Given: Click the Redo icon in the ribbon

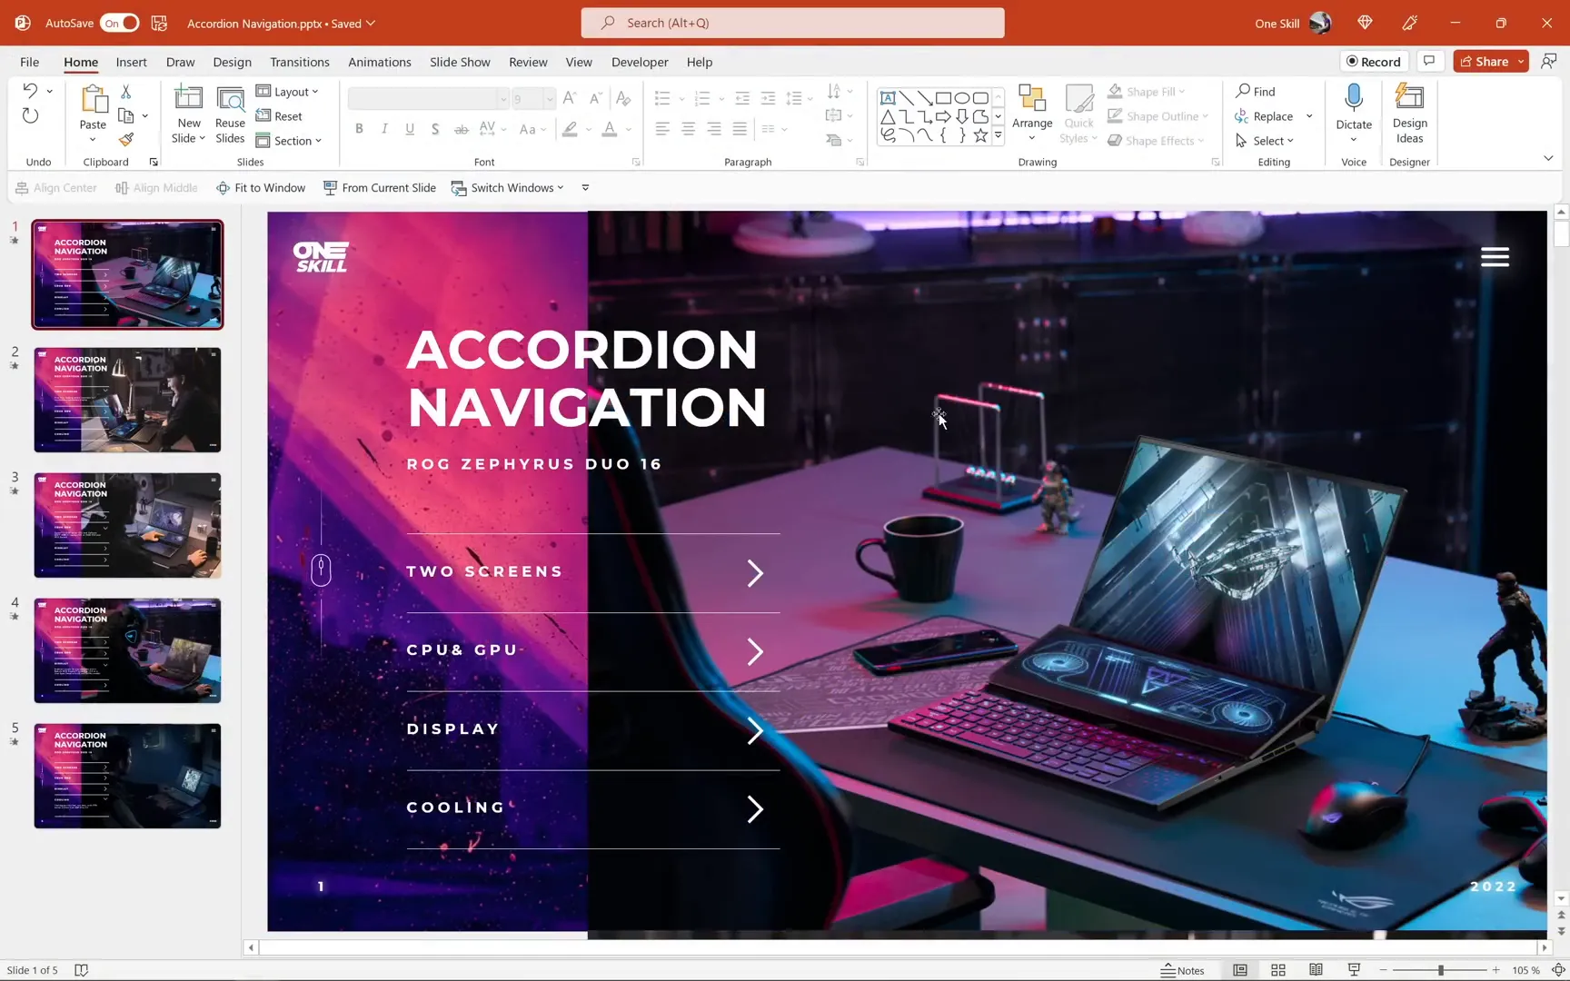Looking at the screenshot, I should pos(30,116).
